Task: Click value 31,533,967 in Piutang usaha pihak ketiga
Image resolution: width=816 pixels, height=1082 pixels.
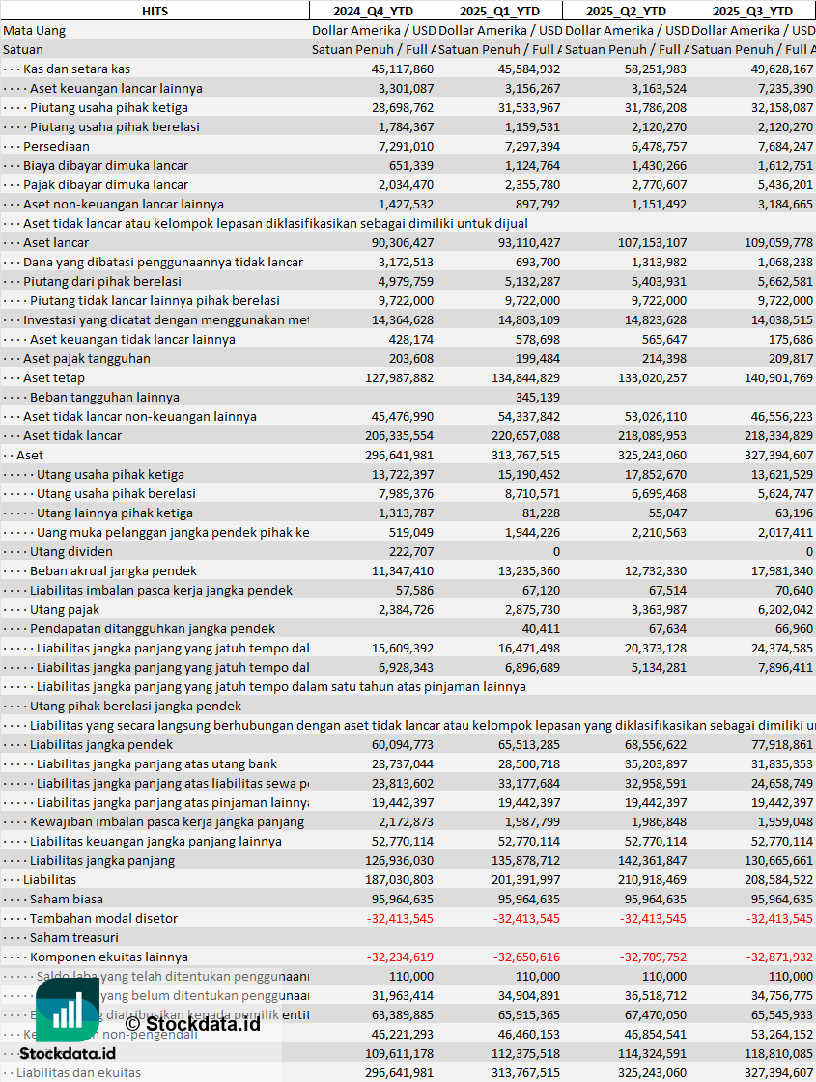Action: coord(529,108)
